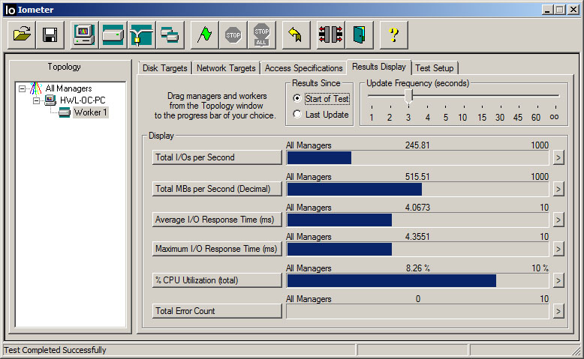Click the CPU Utilization progress bar
Image resolution: width=584 pixels, height=359 pixels.
coord(417,280)
